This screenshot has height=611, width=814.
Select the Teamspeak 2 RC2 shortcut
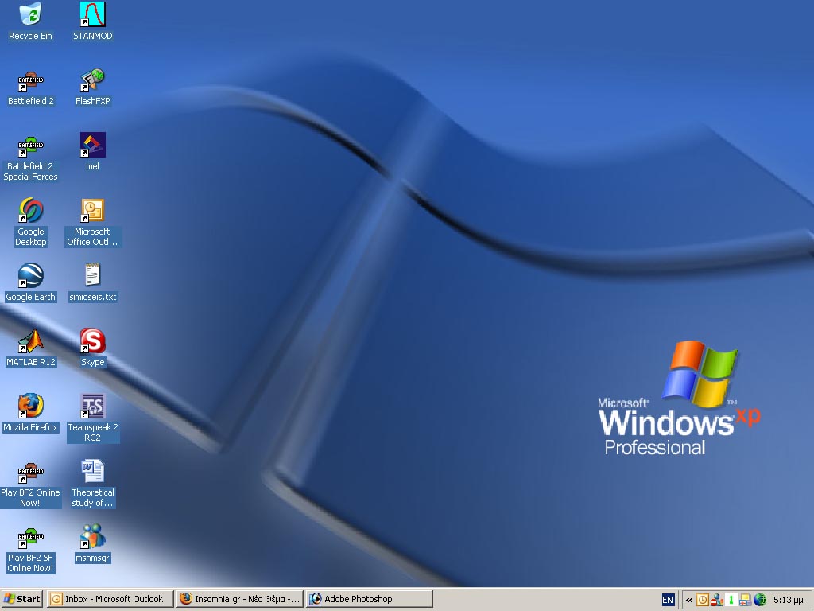click(x=93, y=407)
